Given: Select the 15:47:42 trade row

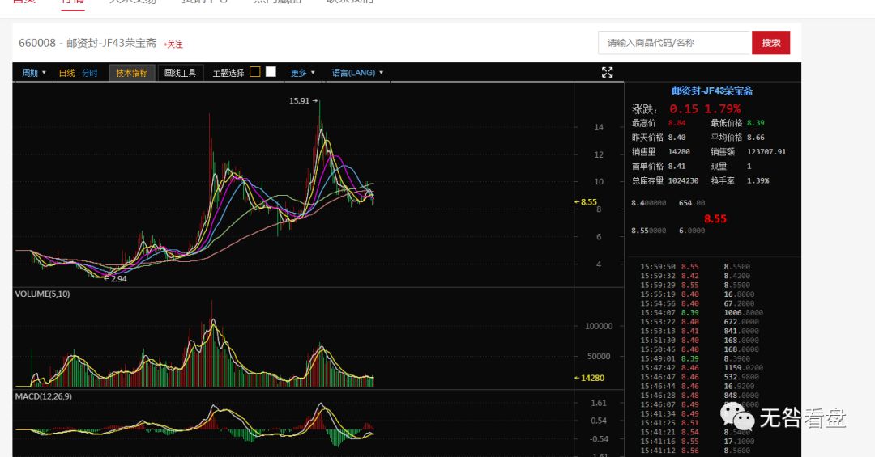Looking at the screenshot, I should tap(702, 368).
